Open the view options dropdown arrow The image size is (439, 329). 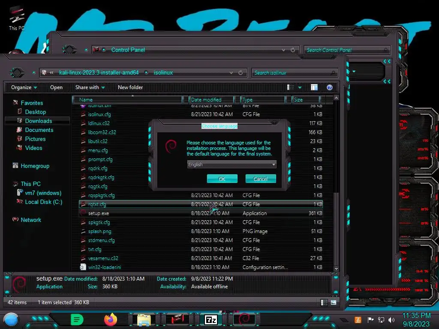[300, 87]
